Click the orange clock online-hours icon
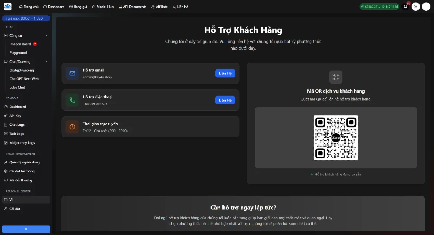Screen dimensions: 434x235 (x=72, y=127)
